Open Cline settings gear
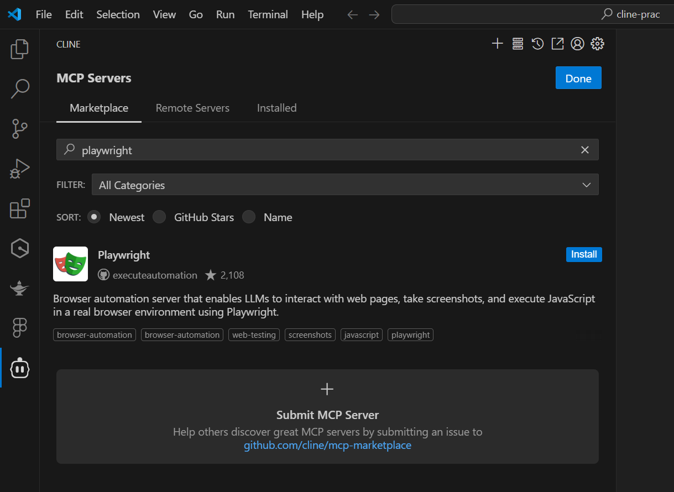Screen dimensions: 674x492 (x=597, y=43)
